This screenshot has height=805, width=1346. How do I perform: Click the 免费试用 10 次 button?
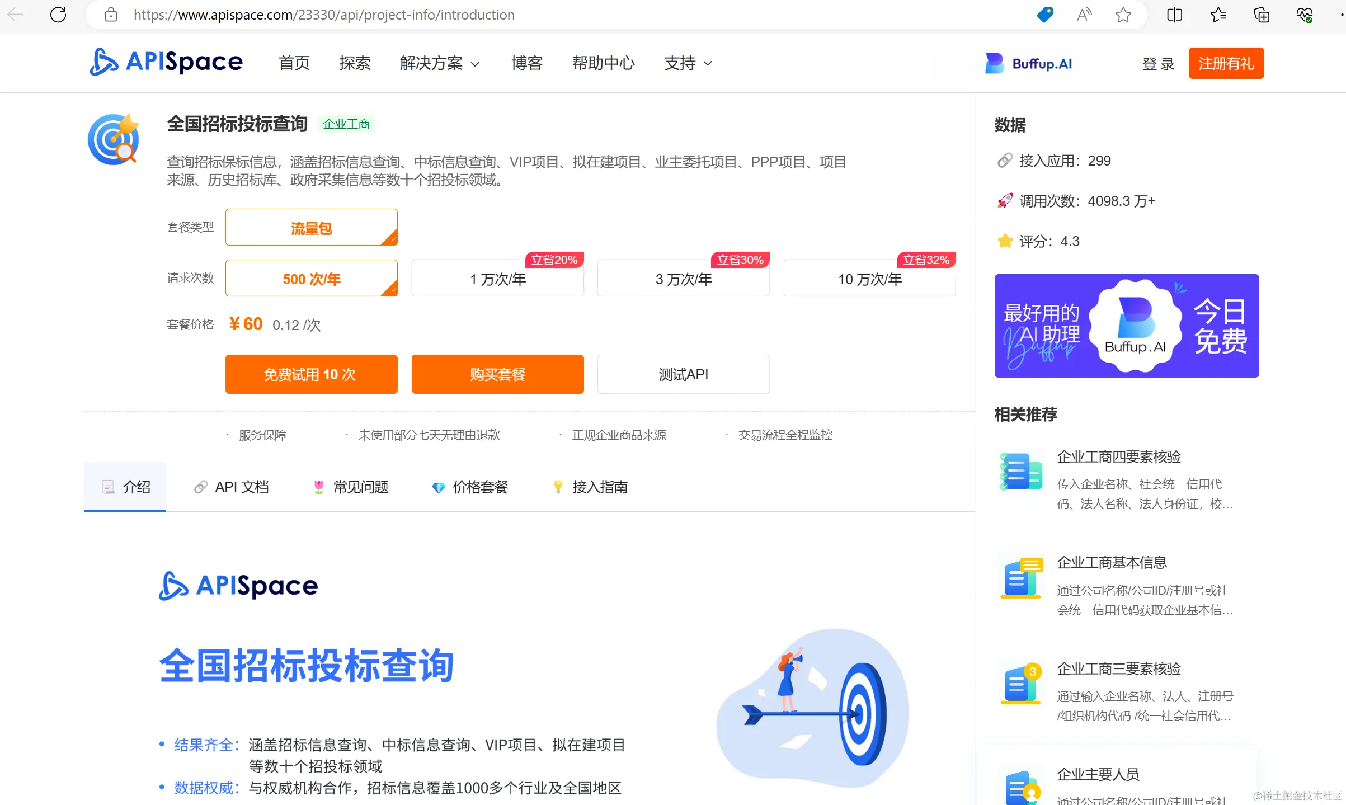point(311,374)
